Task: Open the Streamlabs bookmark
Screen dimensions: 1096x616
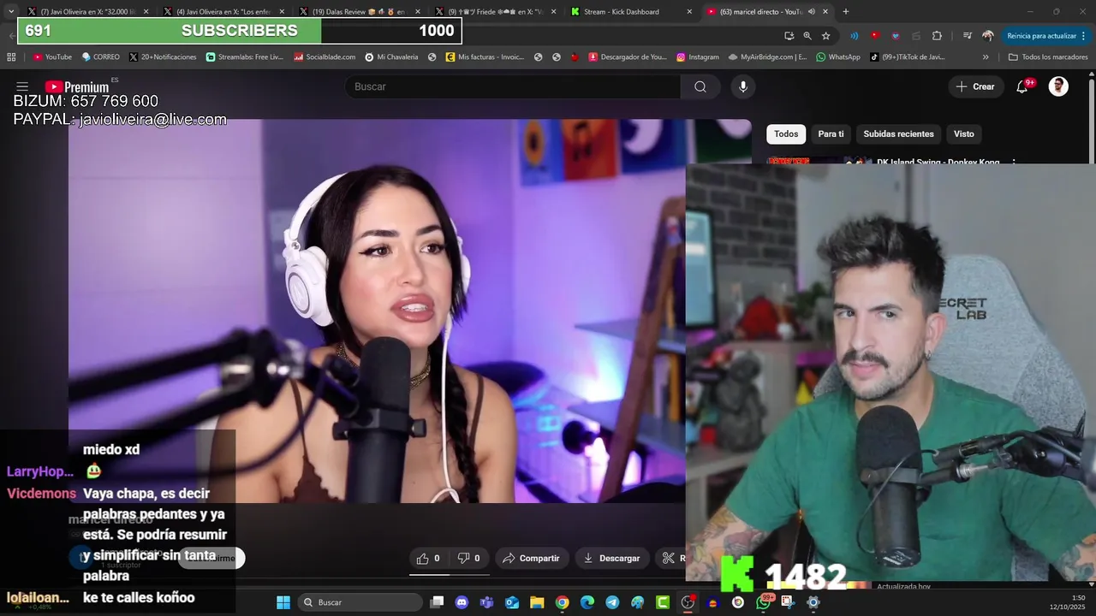Action: point(243,57)
